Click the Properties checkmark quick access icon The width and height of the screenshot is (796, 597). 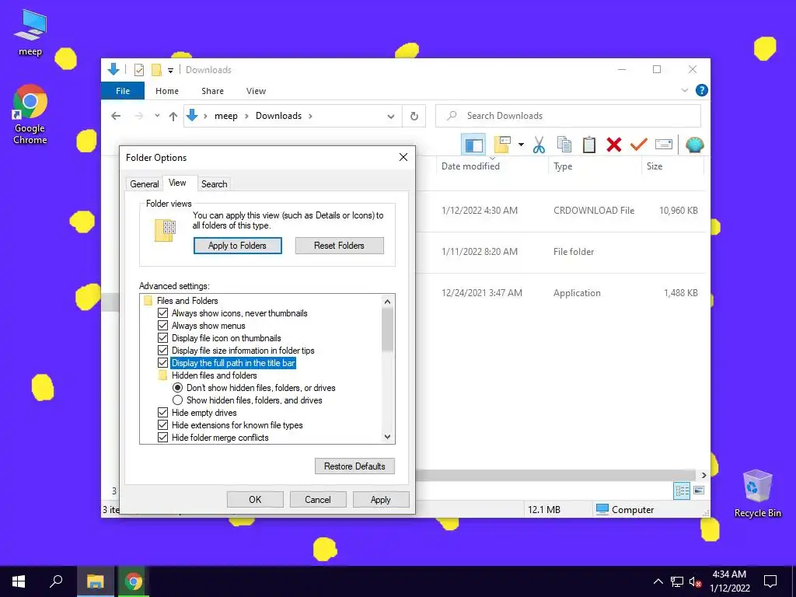tap(138, 70)
